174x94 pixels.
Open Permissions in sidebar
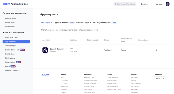[x=10, y=54]
